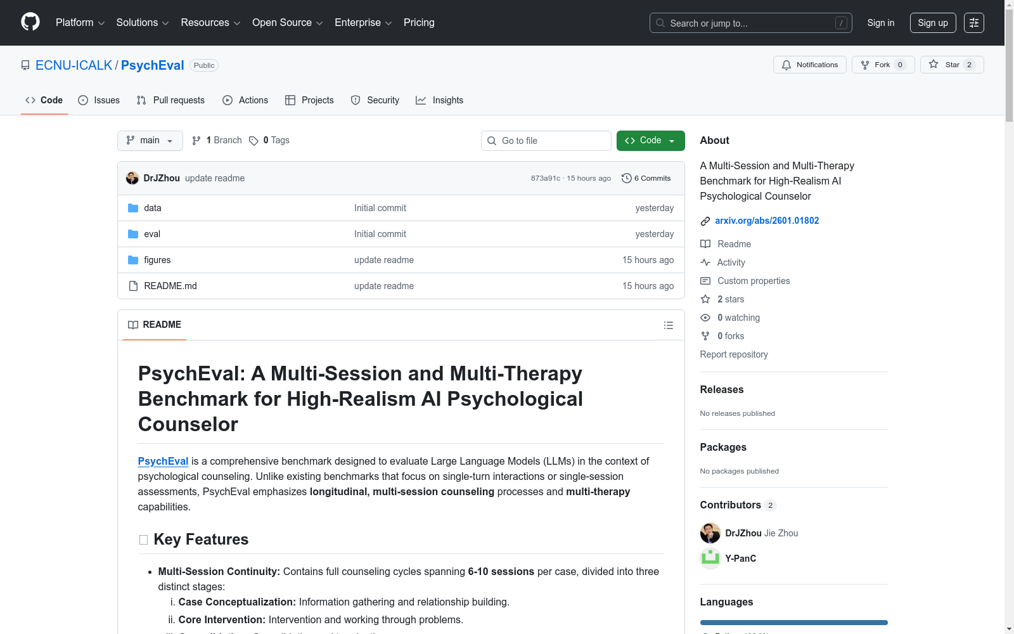The width and height of the screenshot is (1014, 634).
Task: Fork the PsychEval repository
Action: 883,65
